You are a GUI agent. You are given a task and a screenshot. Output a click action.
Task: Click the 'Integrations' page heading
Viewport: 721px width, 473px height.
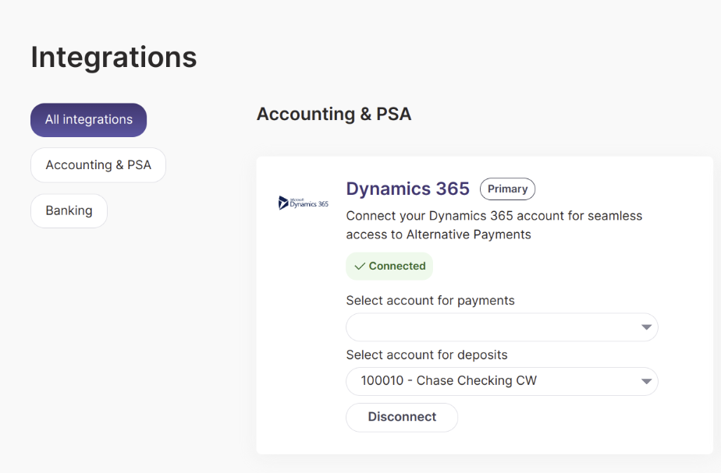[x=114, y=58]
